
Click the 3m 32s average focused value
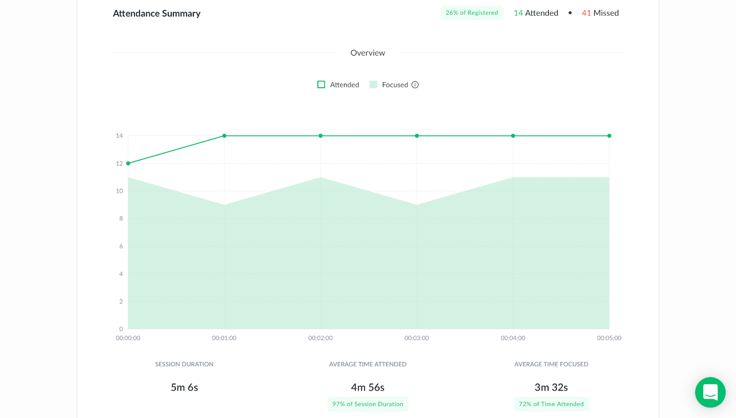coord(551,387)
